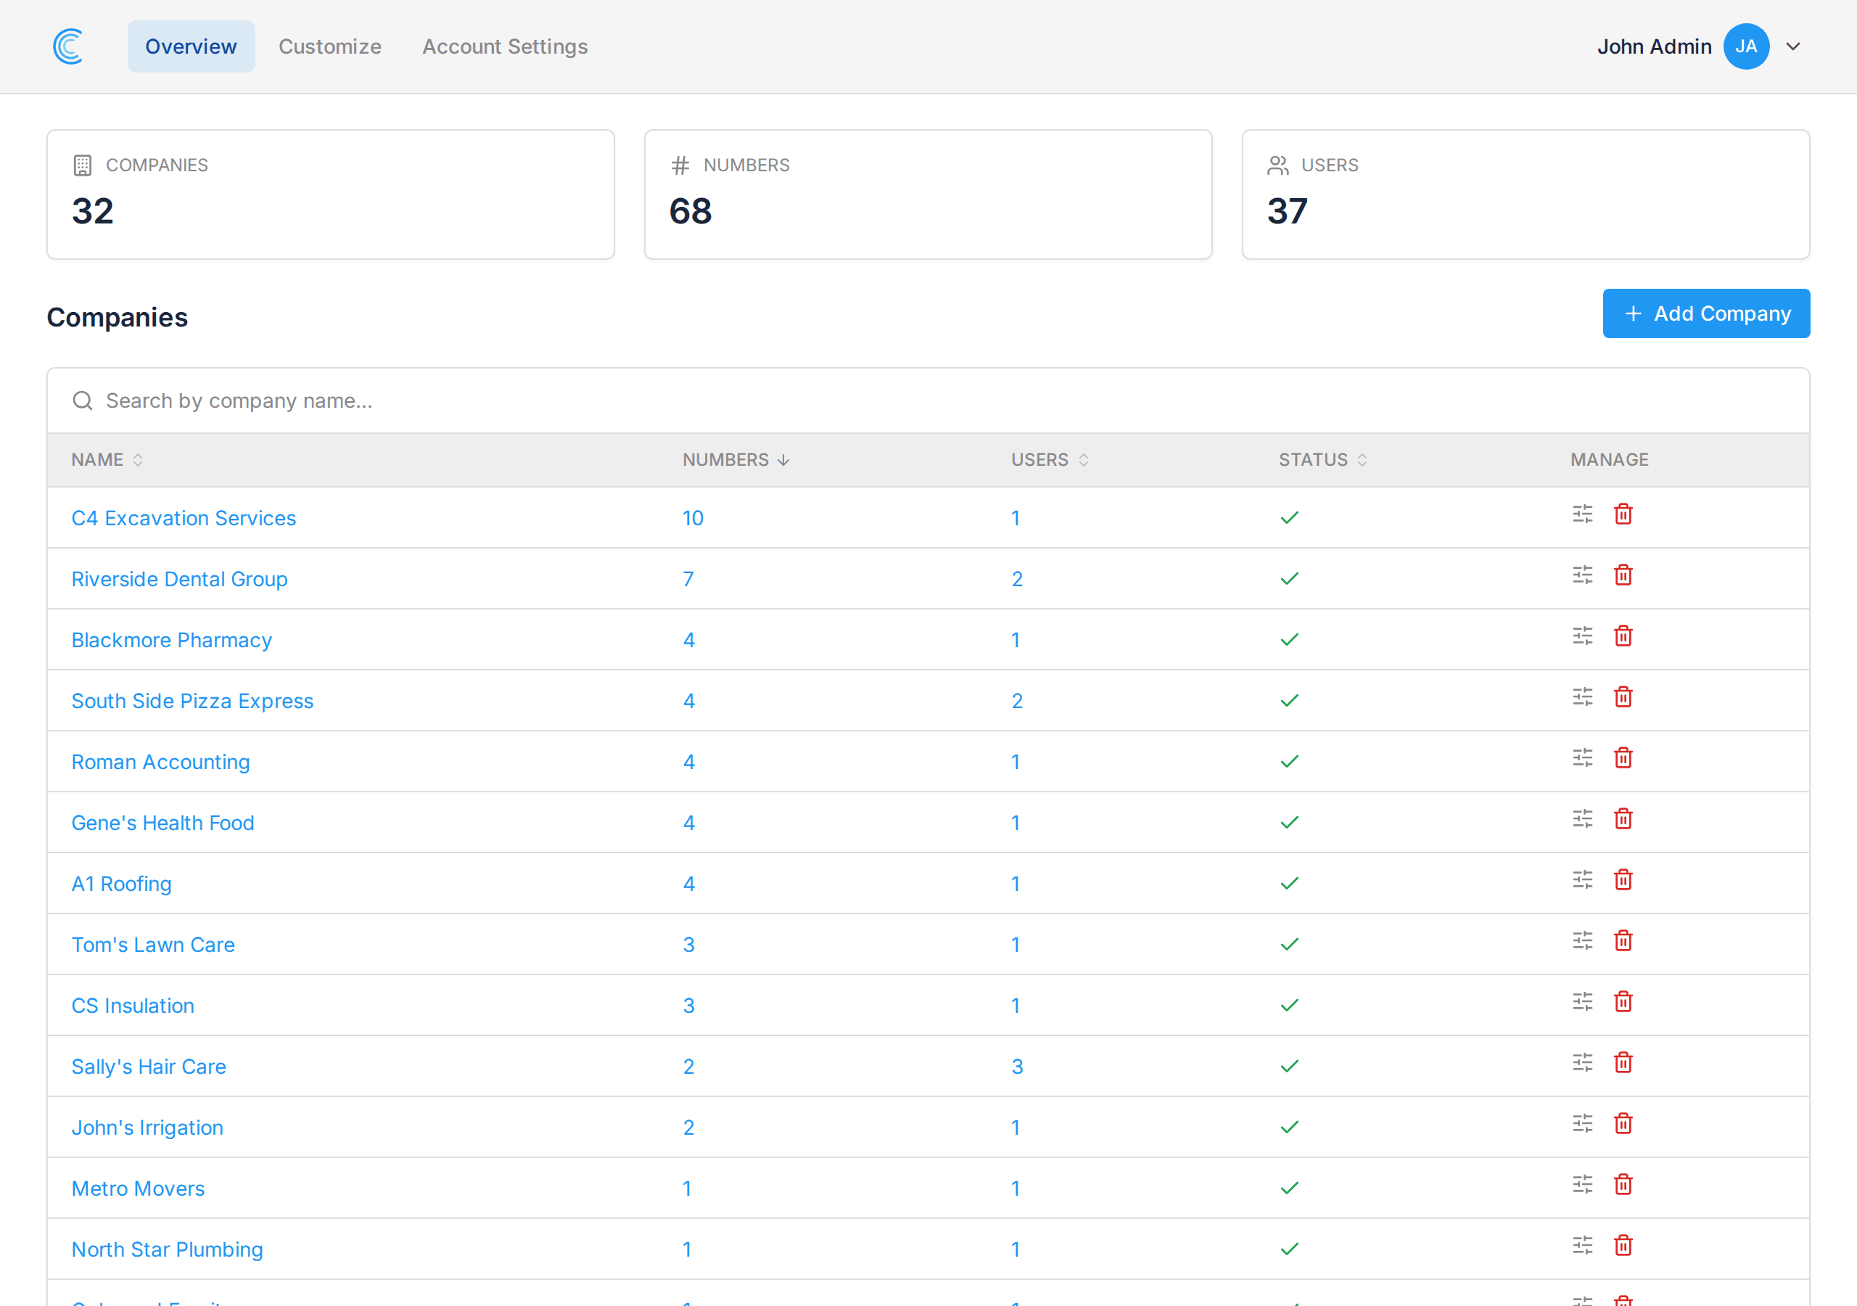Delete Roman Accounting company
Viewport: 1857px width, 1306px height.
1623,758
